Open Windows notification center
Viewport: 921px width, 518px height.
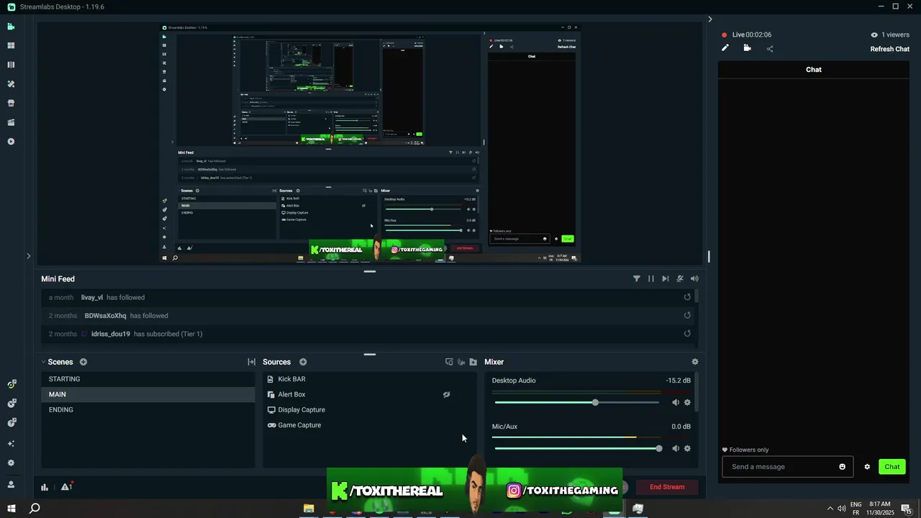[x=906, y=509]
